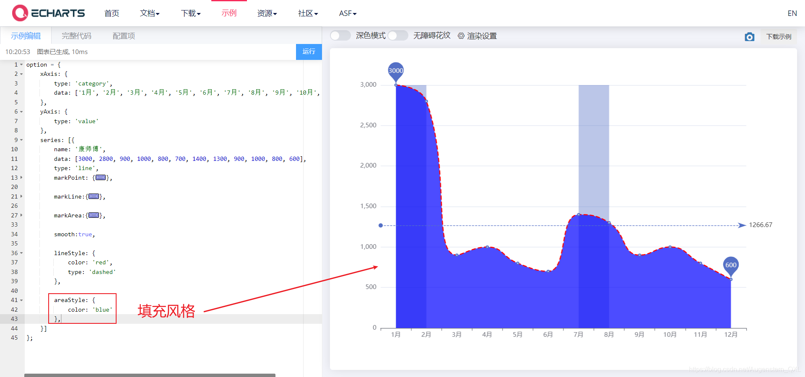Screen dimensions: 805x377
Task: Open the 资源 dropdown menu
Action: click(x=267, y=13)
